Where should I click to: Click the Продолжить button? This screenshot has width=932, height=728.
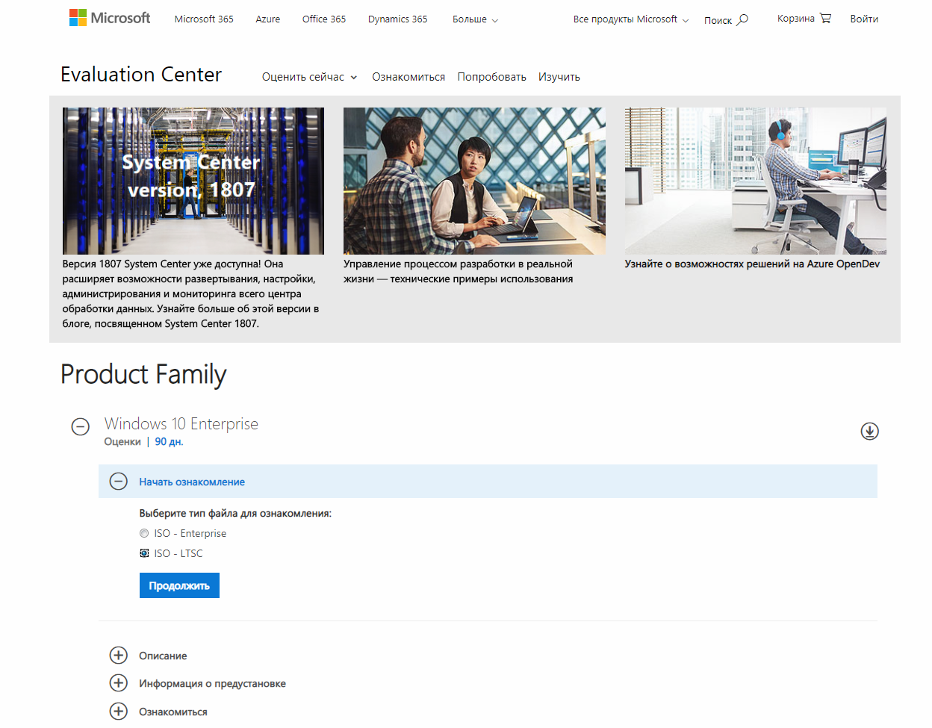pyautogui.click(x=179, y=585)
